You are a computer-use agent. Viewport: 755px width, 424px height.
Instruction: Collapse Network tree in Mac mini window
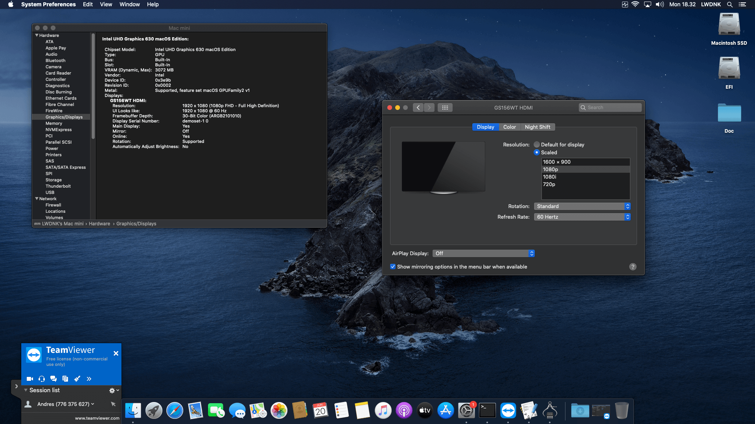[x=37, y=199]
